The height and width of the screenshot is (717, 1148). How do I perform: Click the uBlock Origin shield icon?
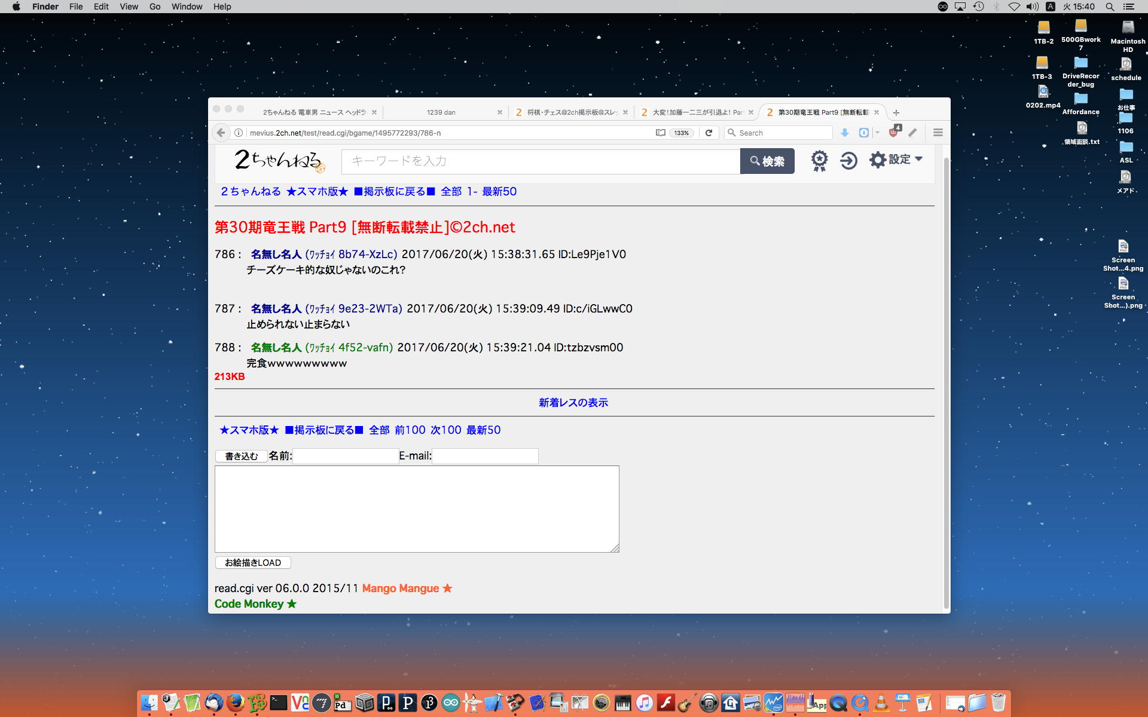(894, 133)
